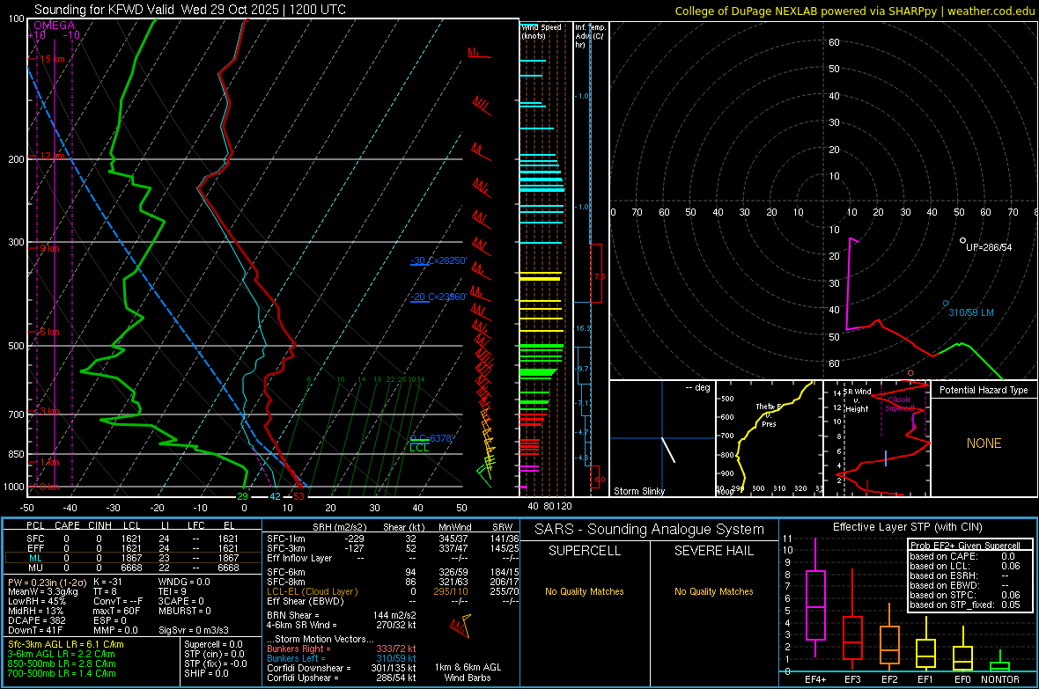Image resolution: width=1039 pixels, height=689 pixels.
Task: Click the LCL-EL (Cloud Layer) row
Action: click(x=393, y=591)
